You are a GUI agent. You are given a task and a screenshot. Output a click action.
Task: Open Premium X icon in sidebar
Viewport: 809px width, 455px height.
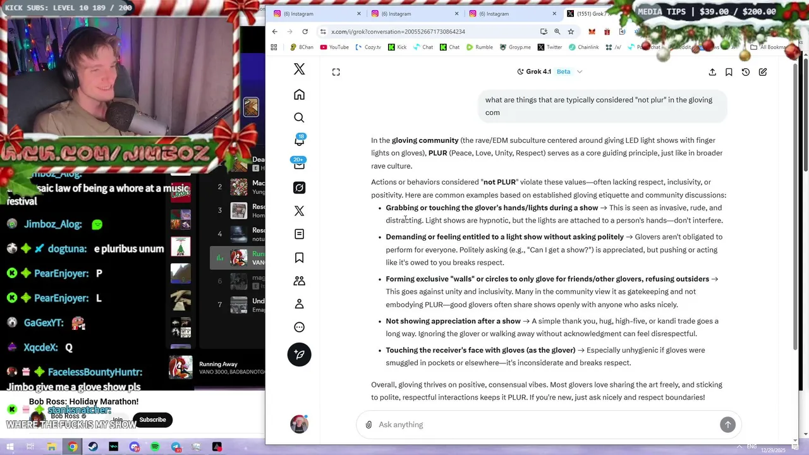299,211
